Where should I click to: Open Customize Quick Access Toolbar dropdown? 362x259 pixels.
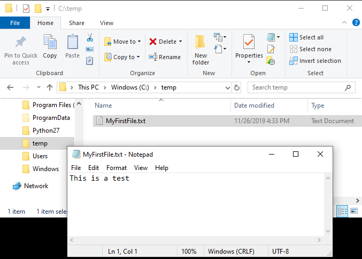pyautogui.click(x=48, y=9)
